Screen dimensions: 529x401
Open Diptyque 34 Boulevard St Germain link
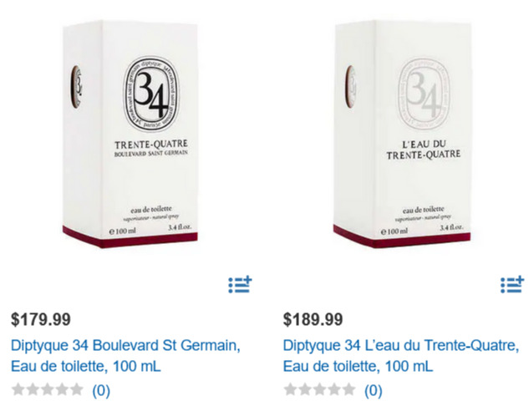[x=125, y=356]
